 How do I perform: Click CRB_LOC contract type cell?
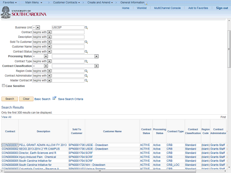(x=173, y=165)
